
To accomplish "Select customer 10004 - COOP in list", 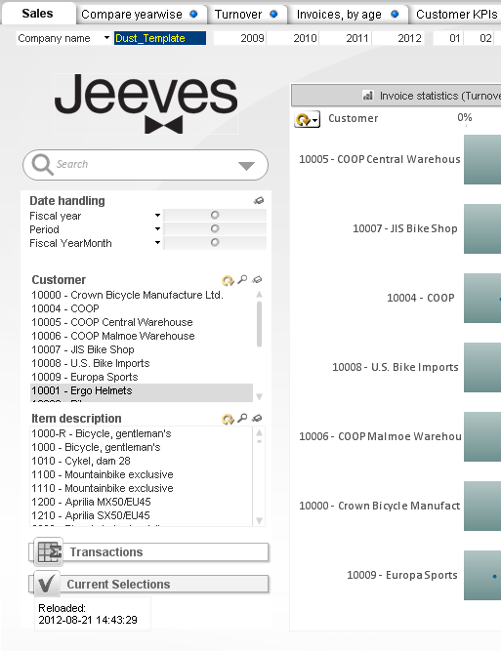I will (x=142, y=308).
